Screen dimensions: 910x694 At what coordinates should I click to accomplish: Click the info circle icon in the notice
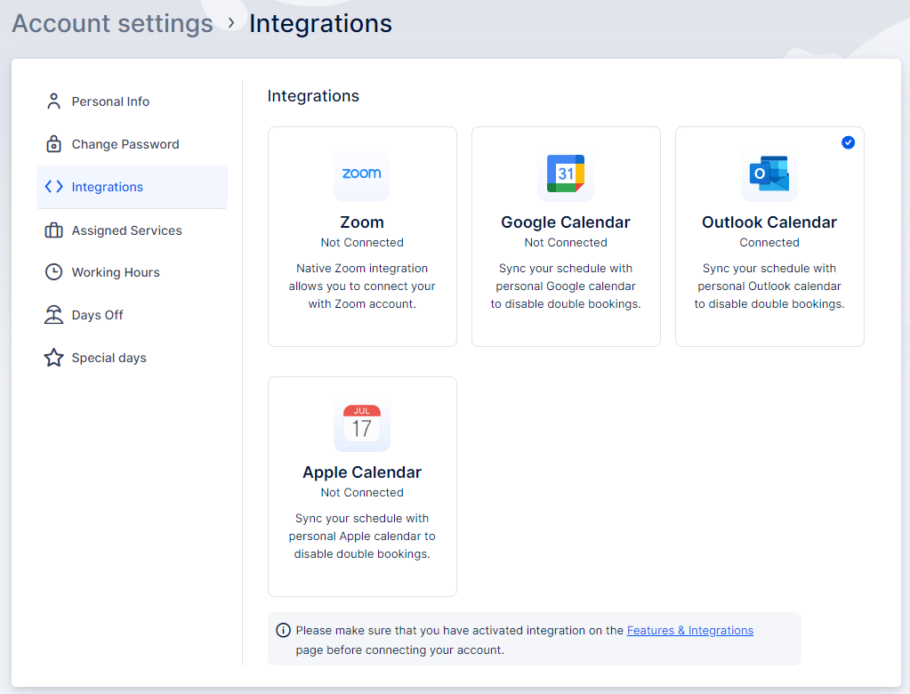coord(283,630)
